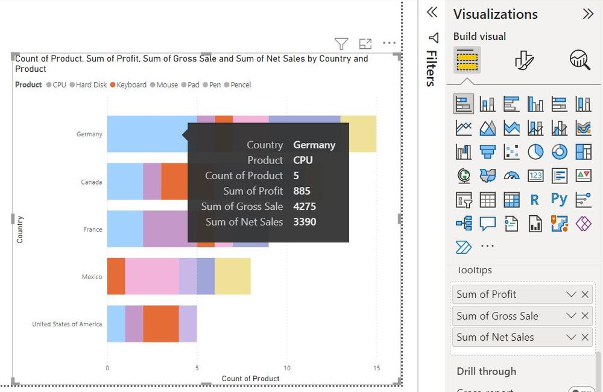The image size is (603, 392).
Task: Expand the Sum of Gross Sale chevron
Action: [571, 316]
